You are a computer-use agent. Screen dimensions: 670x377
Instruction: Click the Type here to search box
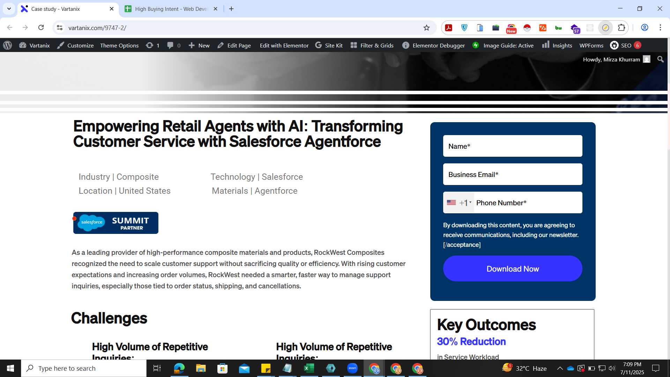(84, 368)
